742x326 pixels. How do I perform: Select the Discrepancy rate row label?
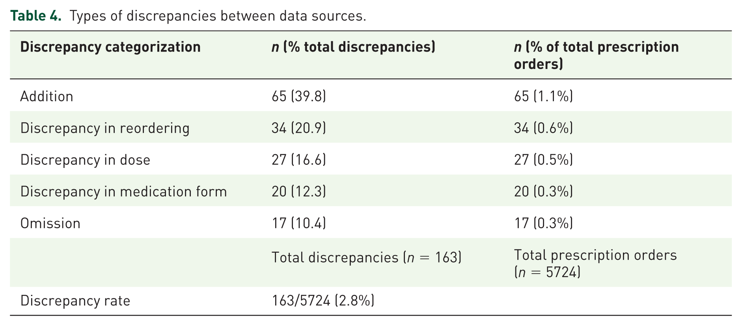coord(75,301)
